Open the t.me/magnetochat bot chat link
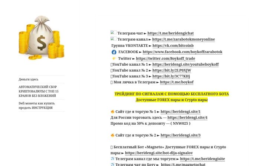Image resolution: width=267 pixels, height=166 pixels. pos(183,165)
